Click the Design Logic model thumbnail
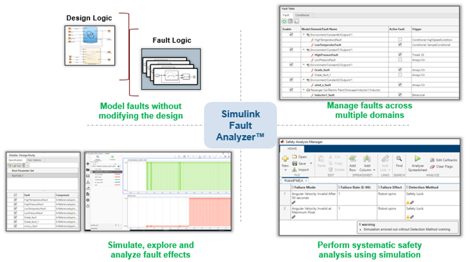472x262 pixels. point(90,45)
